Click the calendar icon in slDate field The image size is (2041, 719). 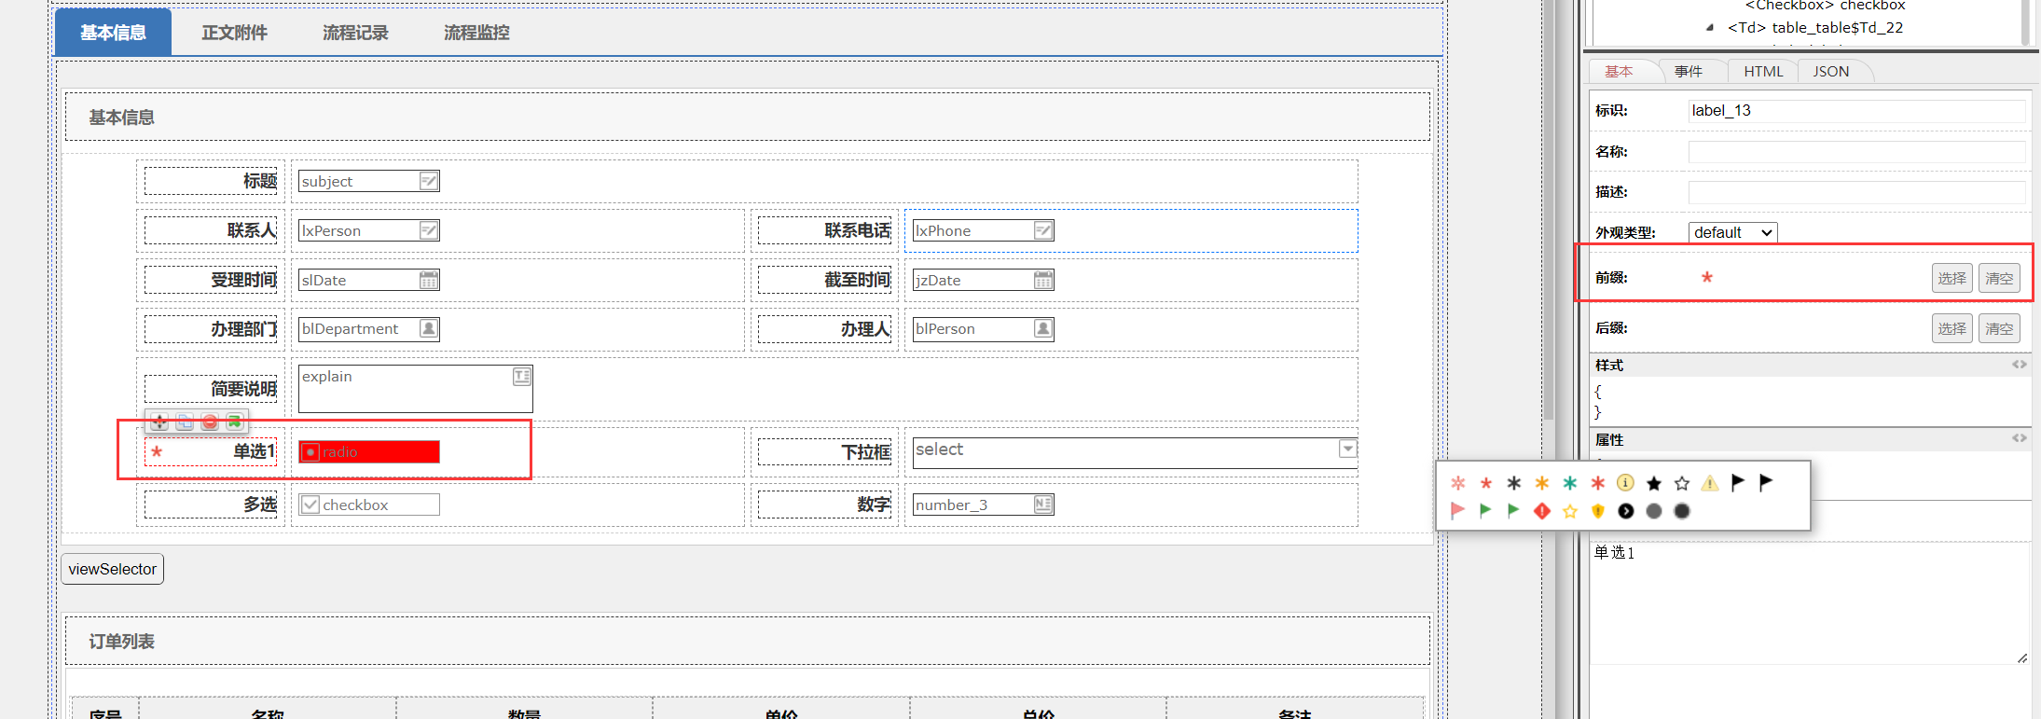coord(429,280)
